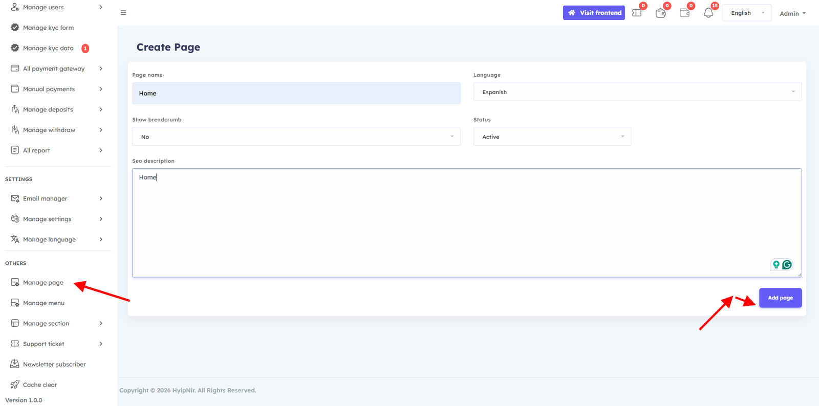Click the Manage users sidebar icon
The image size is (819, 406).
coord(15,7)
